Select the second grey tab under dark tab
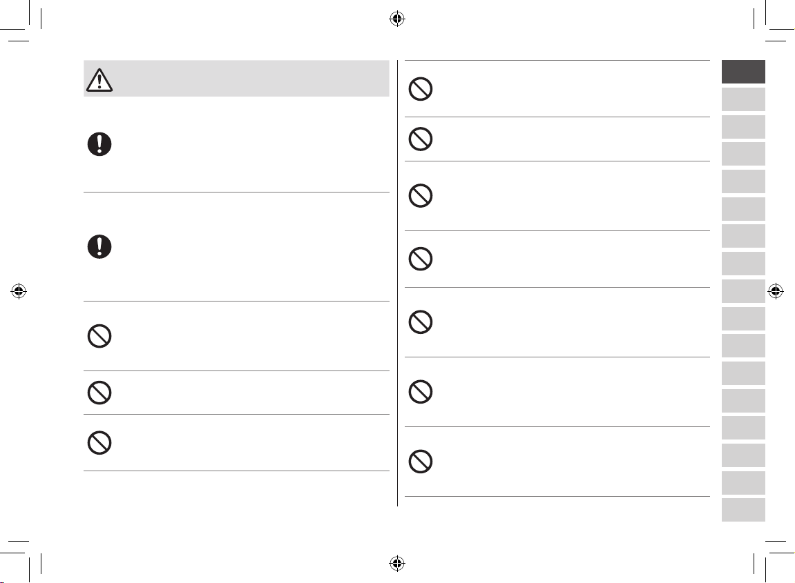This screenshot has width=795, height=583. tap(743, 127)
